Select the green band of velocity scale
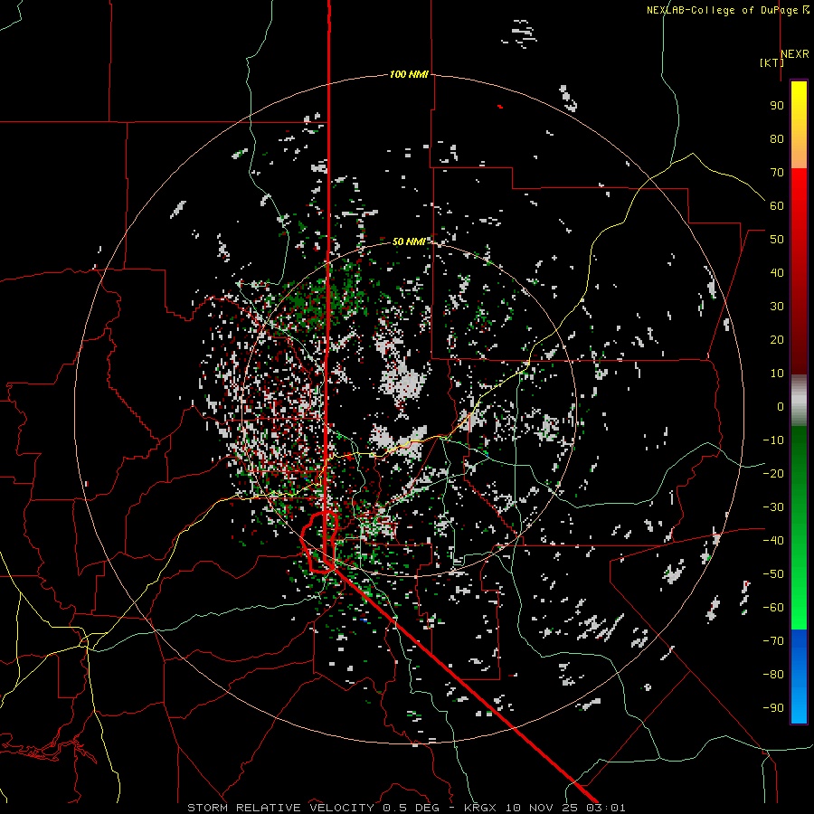 click(799, 527)
